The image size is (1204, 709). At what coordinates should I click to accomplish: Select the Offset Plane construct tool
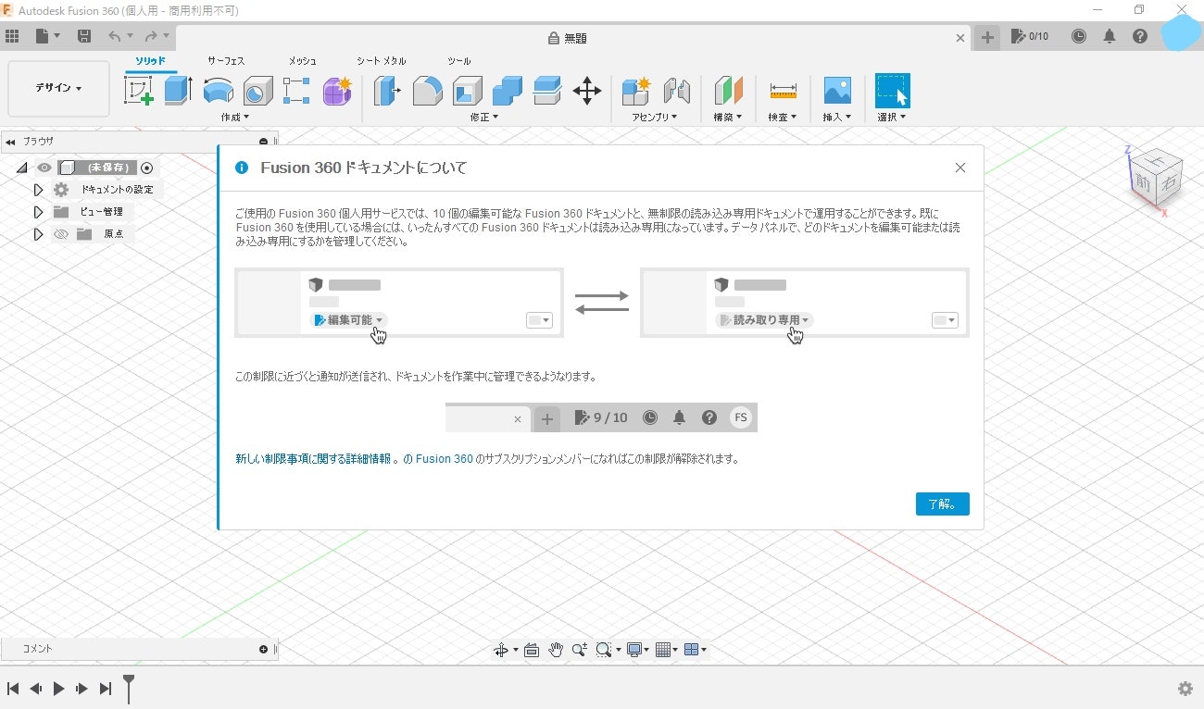729,91
